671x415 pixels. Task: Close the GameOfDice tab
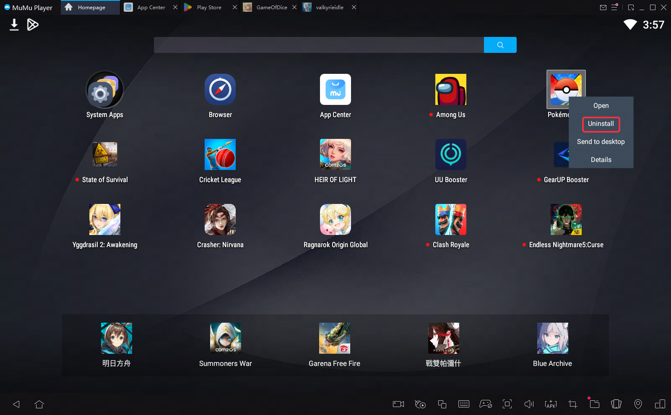[294, 8]
